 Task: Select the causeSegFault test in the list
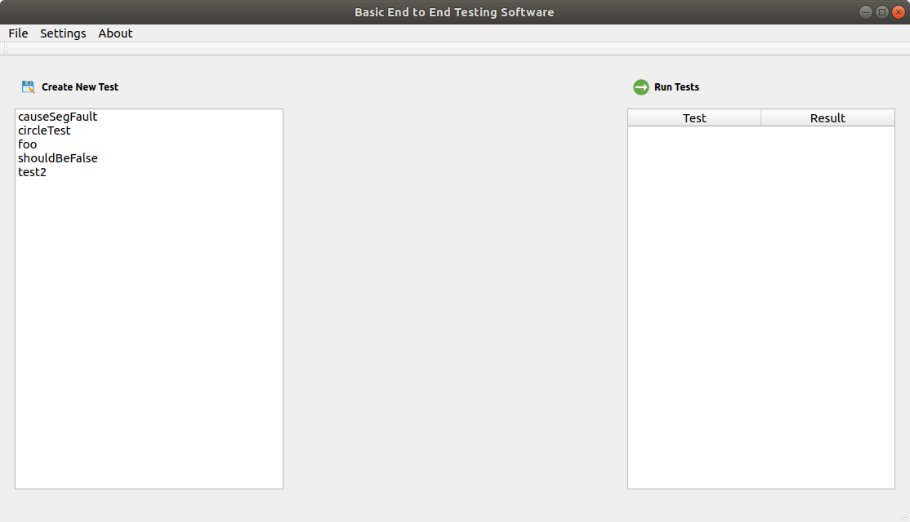coord(57,117)
